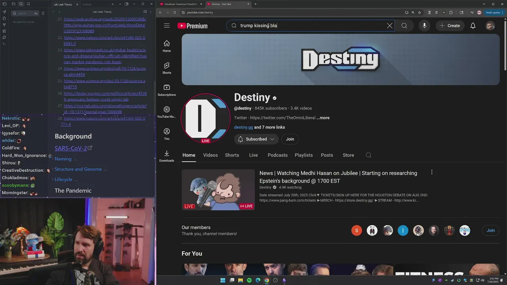
Task: Open the three-dot menu for the live video
Action: pyautogui.click(x=432, y=172)
